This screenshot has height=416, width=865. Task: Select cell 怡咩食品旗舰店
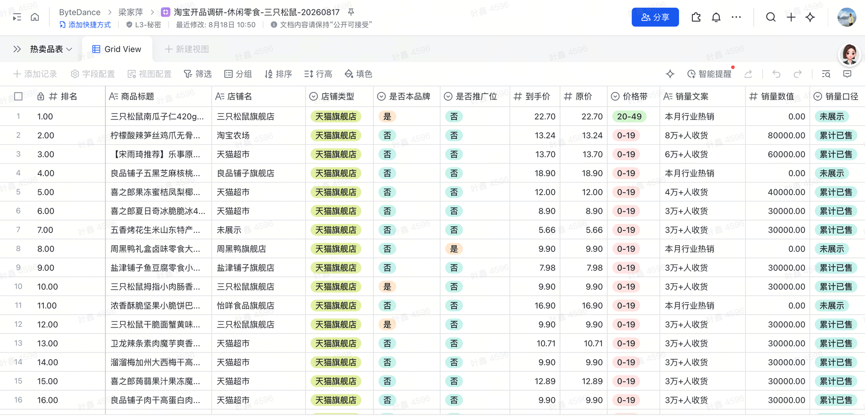(259, 306)
